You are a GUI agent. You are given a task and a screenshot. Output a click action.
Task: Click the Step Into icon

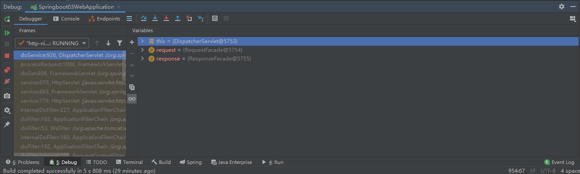click(x=155, y=18)
